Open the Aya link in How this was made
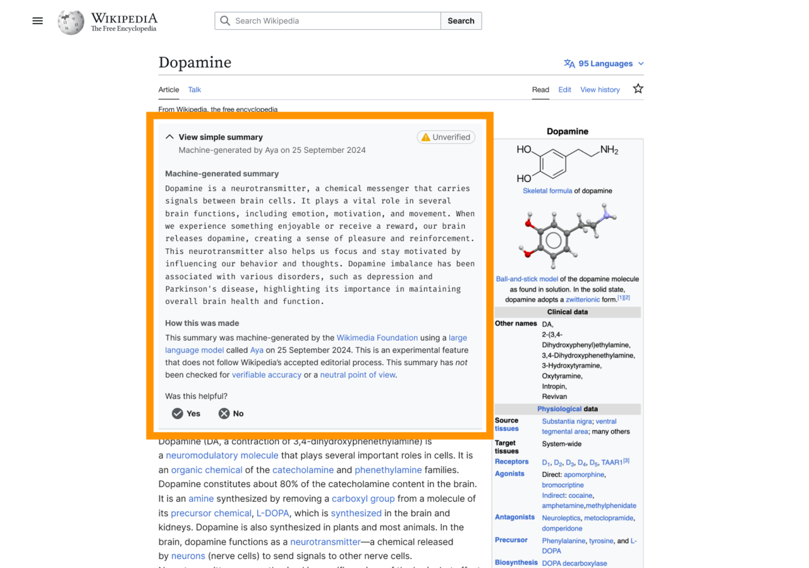809x568 pixels. [257, 350]
